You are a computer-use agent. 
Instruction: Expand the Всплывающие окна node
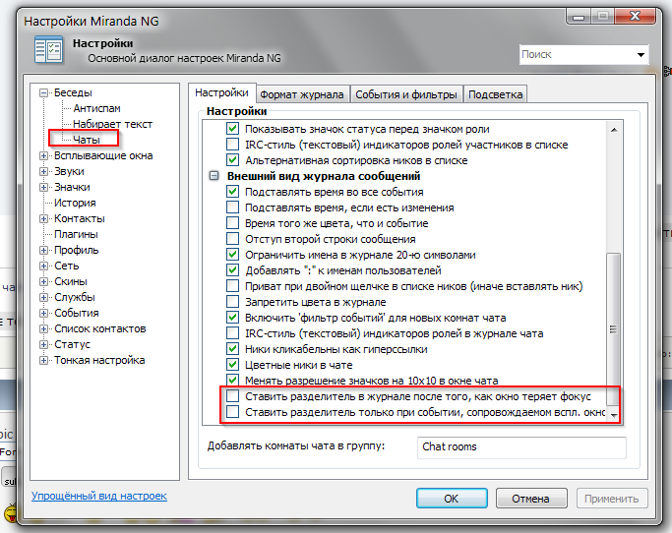click(43, 156)
